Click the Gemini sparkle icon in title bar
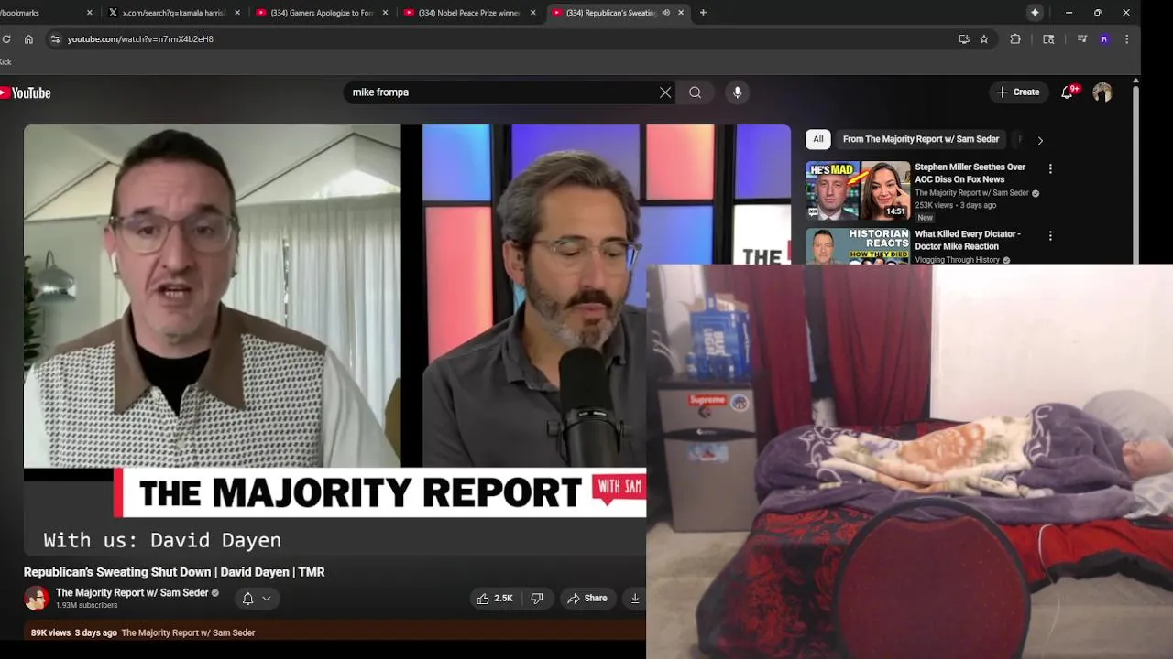The image size is (1173, 659). (x=1035, y=13)
